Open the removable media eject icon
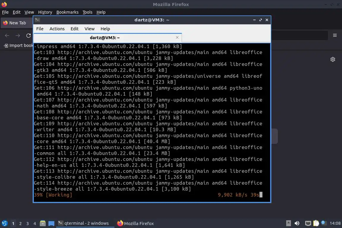 click(288, 223)
